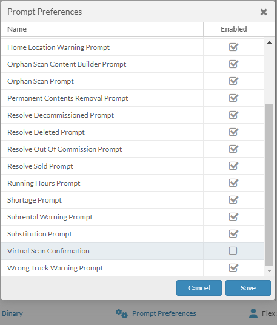Screen dimensions: 277x325
Task: Click the Flex user profile icon
Action: [x=253, y=313]
